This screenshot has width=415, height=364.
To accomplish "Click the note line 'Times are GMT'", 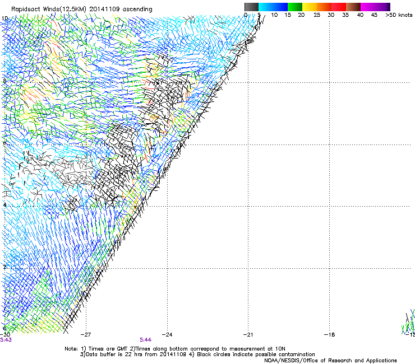I will (x=108, y=349).
